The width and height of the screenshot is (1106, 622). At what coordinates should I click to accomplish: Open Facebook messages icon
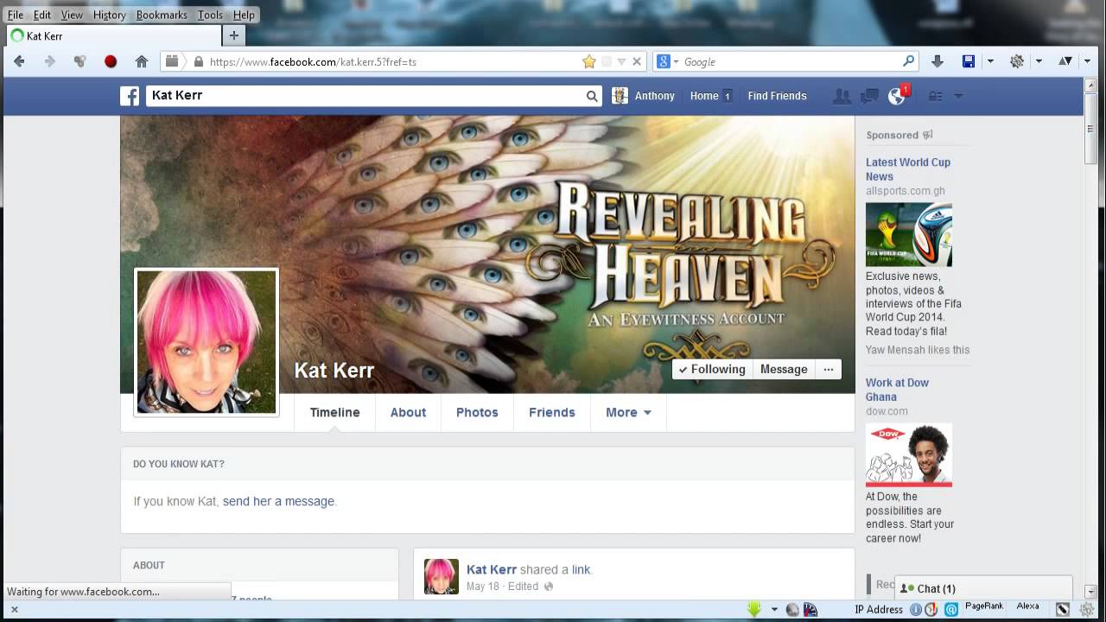[x=869, y=96]
